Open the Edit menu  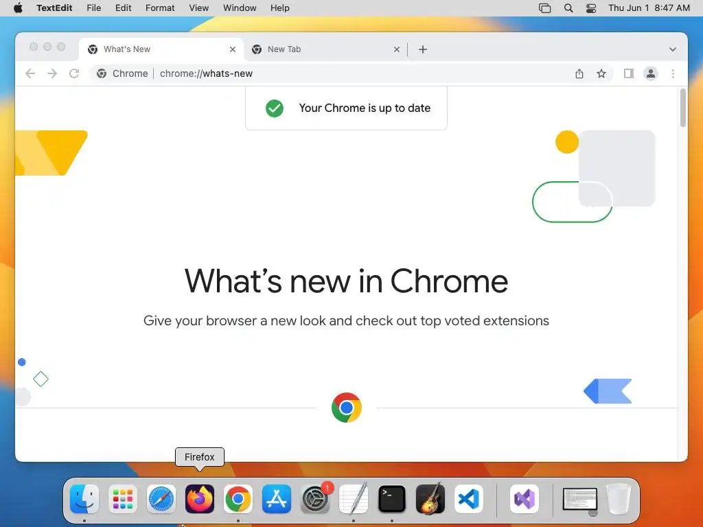tap(124, 8)
